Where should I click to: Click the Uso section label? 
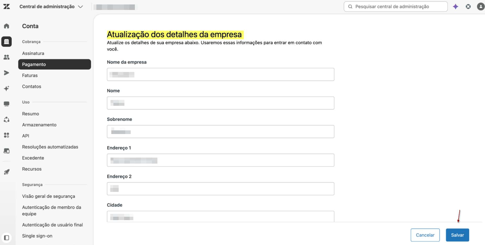(26, 102)
